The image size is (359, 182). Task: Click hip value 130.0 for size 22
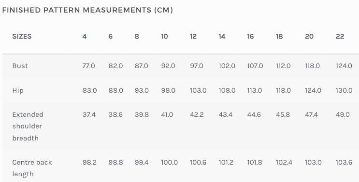coord(344,91)
